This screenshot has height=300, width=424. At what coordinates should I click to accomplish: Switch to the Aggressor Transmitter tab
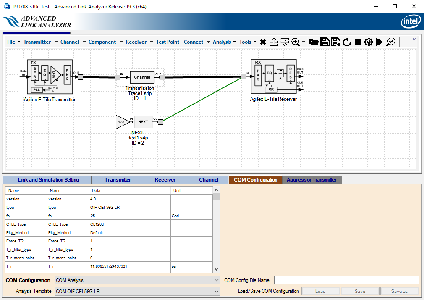click(x=311, y=180)
